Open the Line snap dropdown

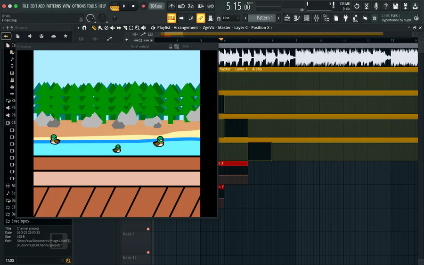(231, 18)
